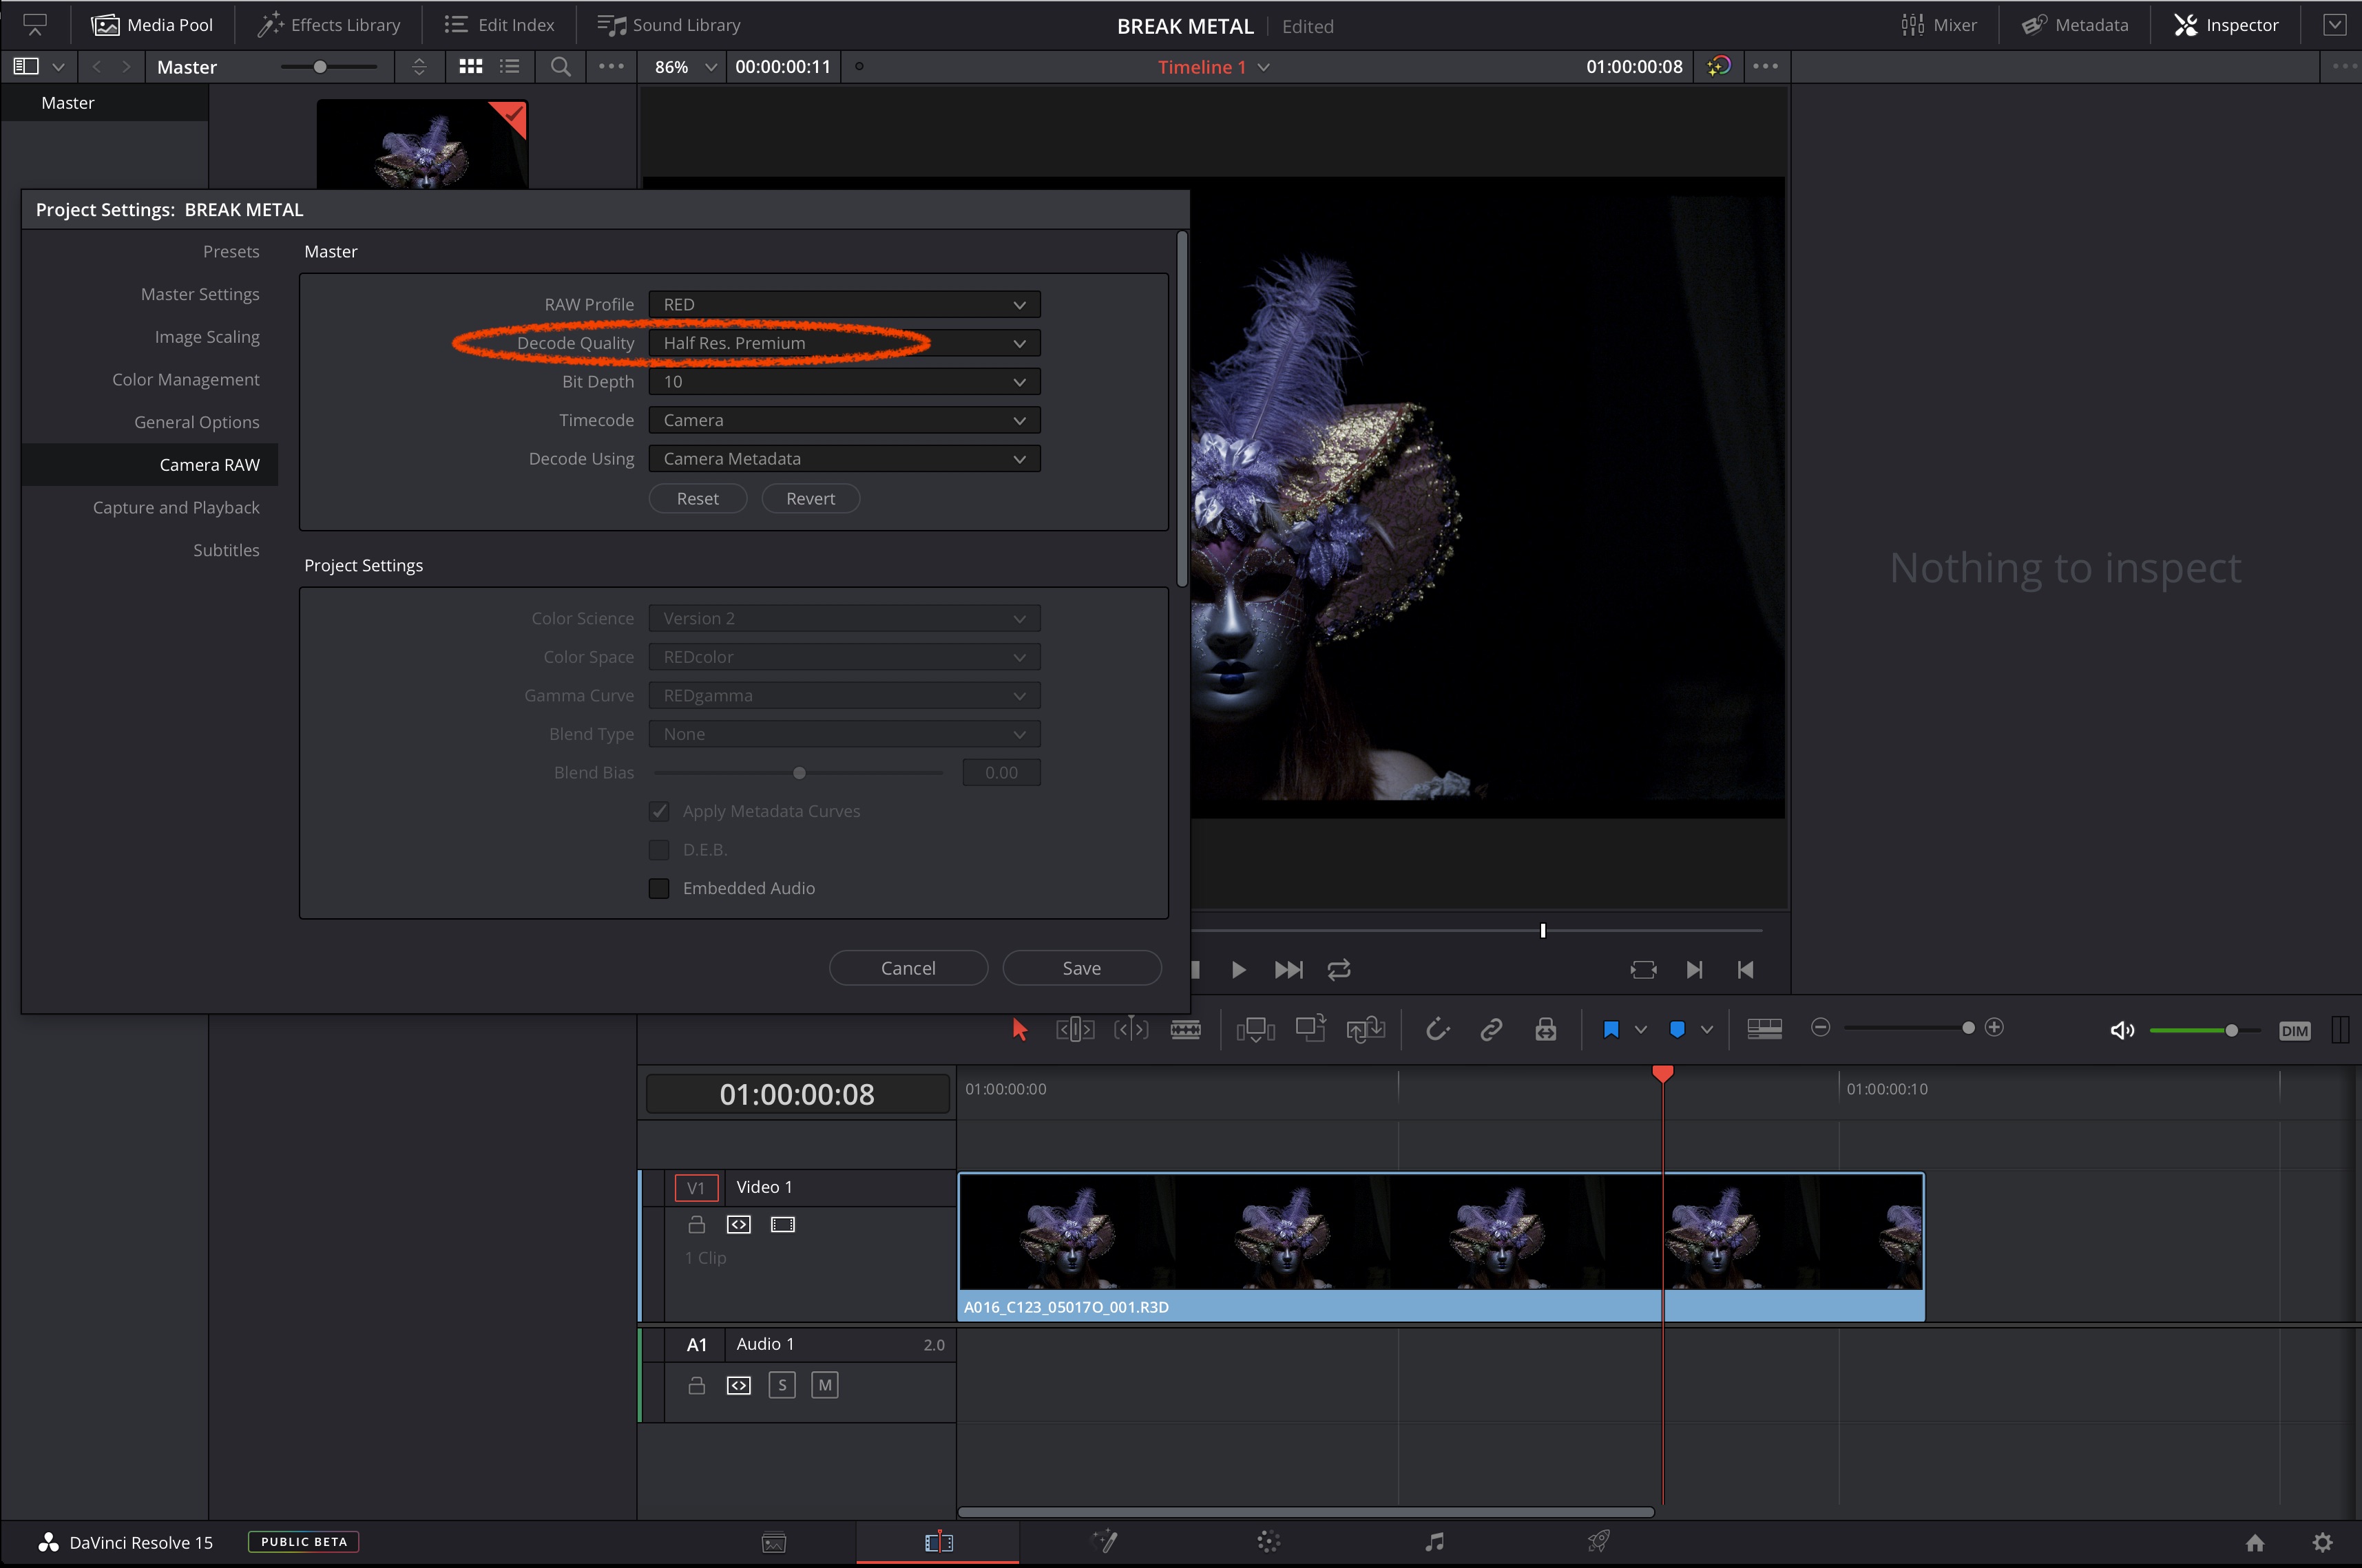Open General Options section
2362x1568 pixels.
(197, 422)
